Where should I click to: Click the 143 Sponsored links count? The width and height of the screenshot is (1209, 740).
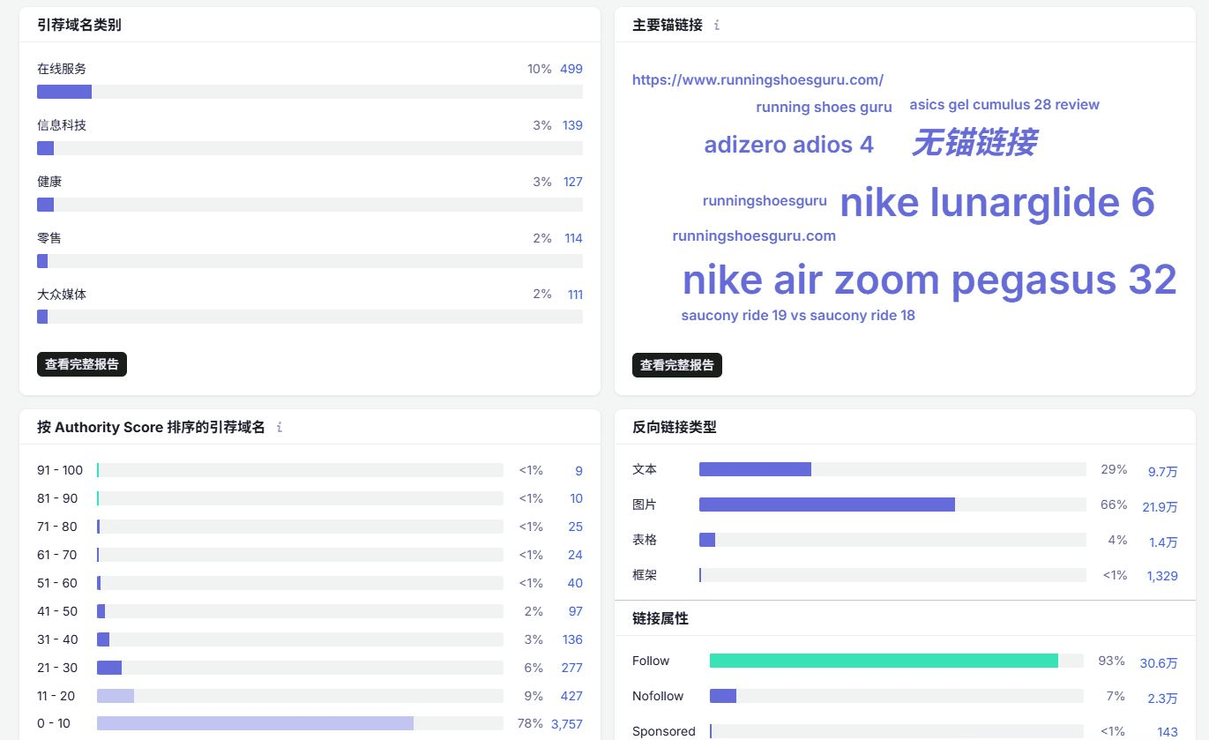[x=1168, y=732]
